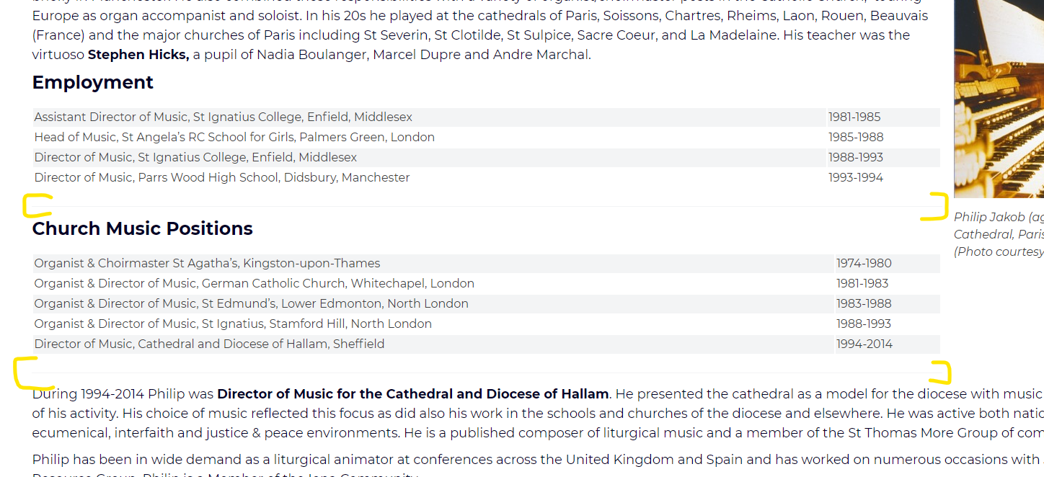Select the St Angela's RC School row
1044x477 pixels.
click(x=234, y=138)
